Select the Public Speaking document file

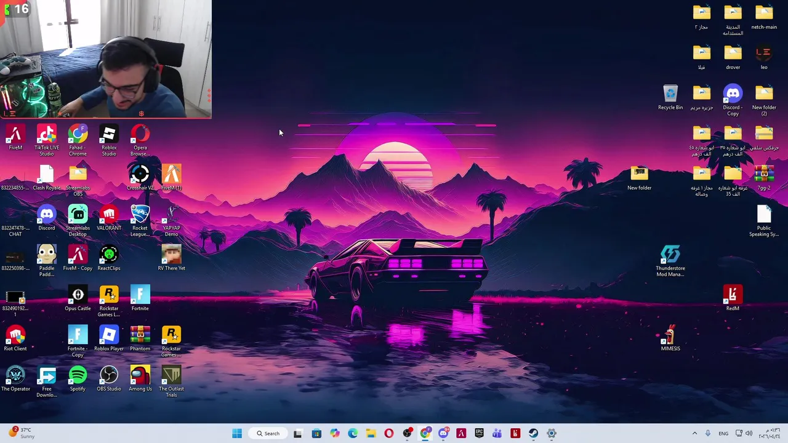coord(764,221)
